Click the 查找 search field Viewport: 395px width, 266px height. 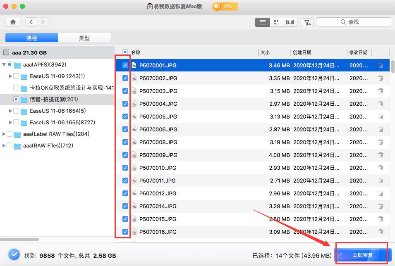click(x=354, y=22)
